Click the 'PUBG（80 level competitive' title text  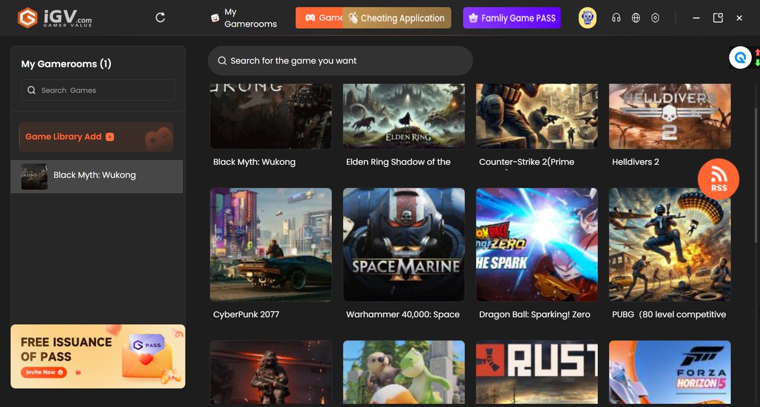coord(669,314)
